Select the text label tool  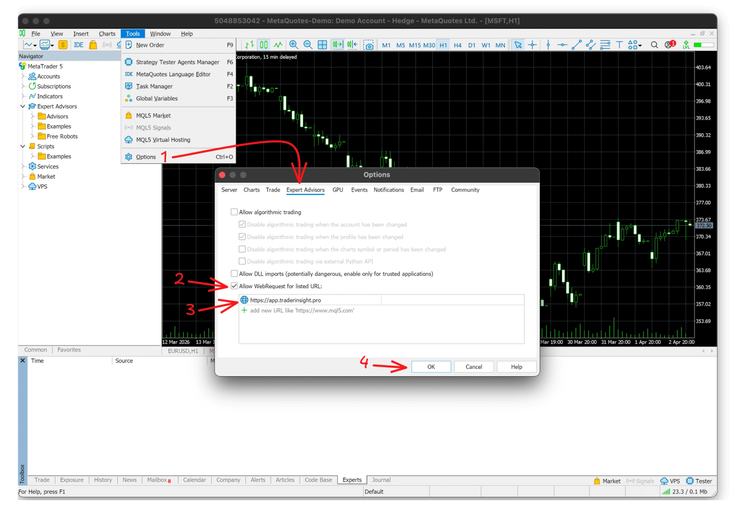coord(619,45)
